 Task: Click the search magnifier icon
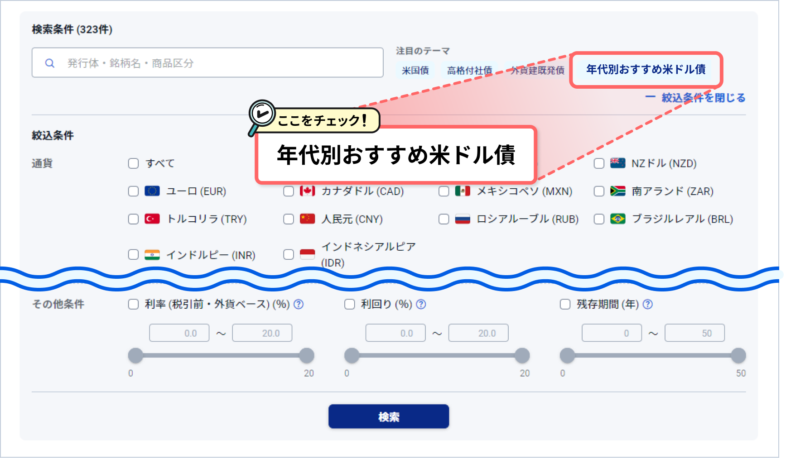(50, 63)
